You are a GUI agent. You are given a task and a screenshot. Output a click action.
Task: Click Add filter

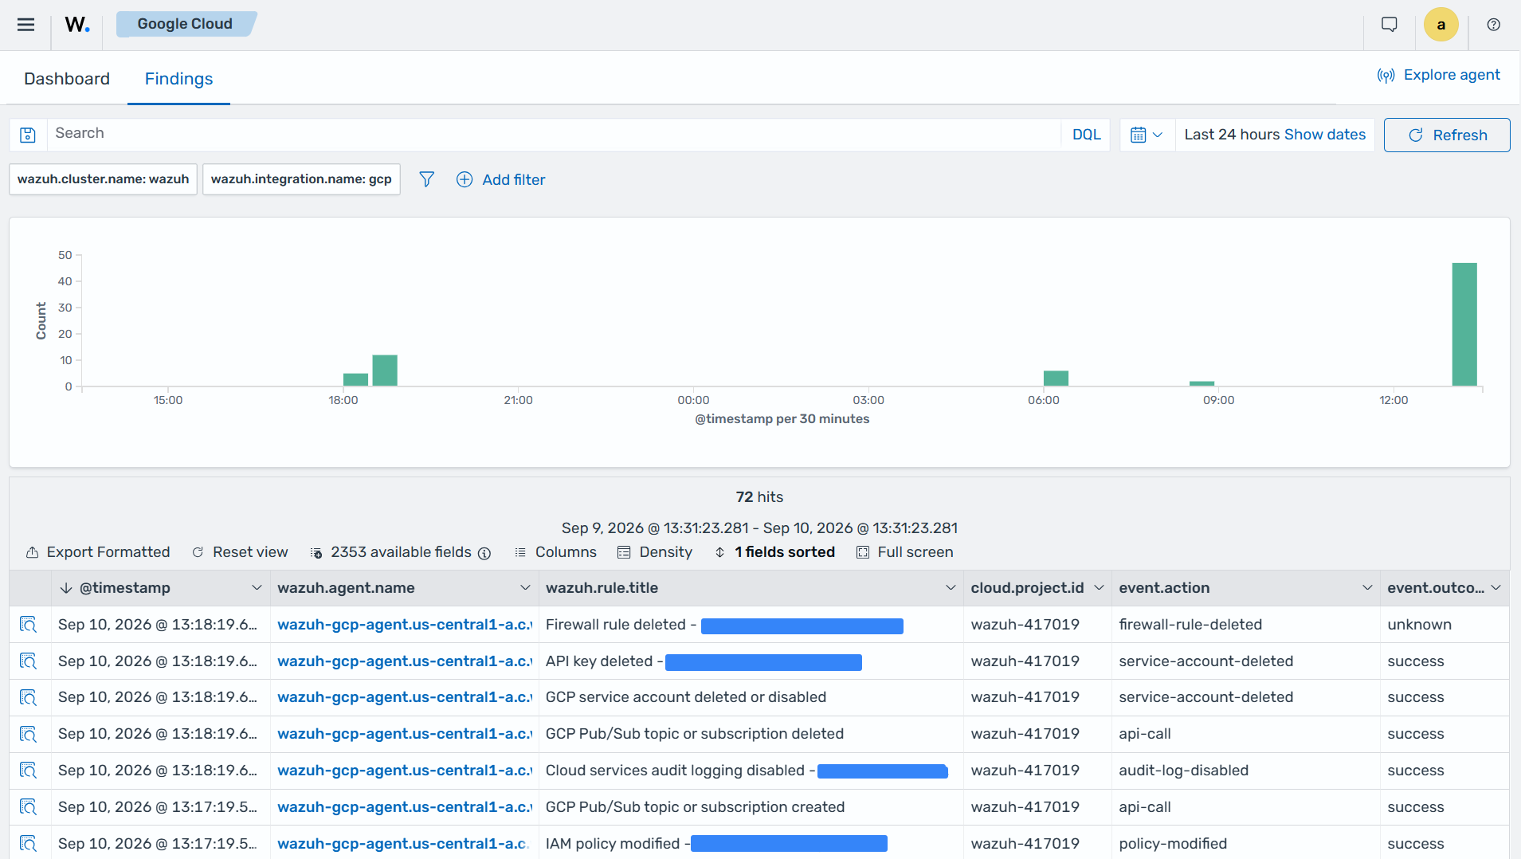(500, 179)
